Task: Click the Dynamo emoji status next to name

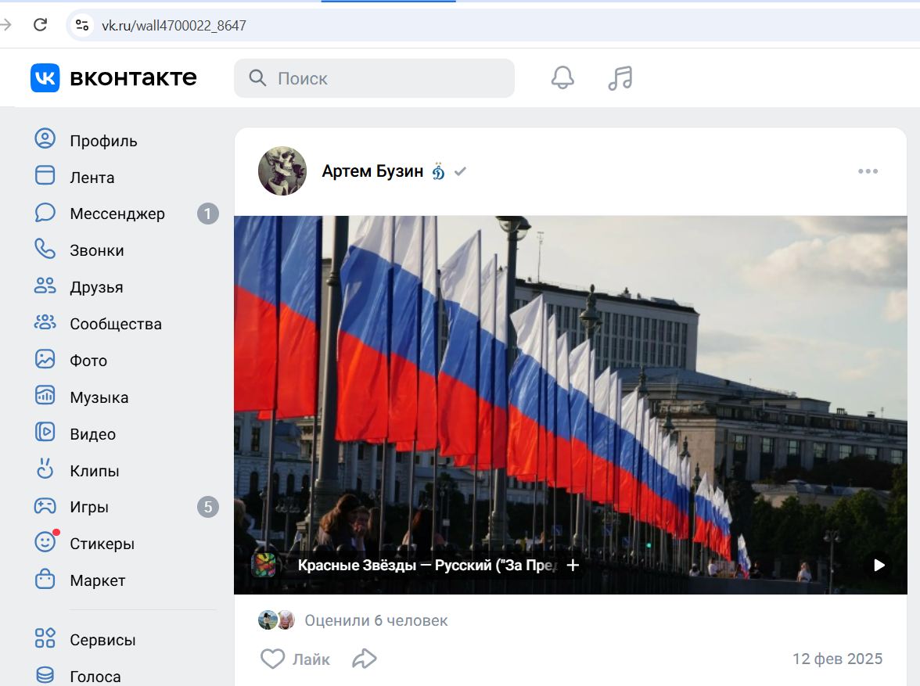Action: coord(438,171)
